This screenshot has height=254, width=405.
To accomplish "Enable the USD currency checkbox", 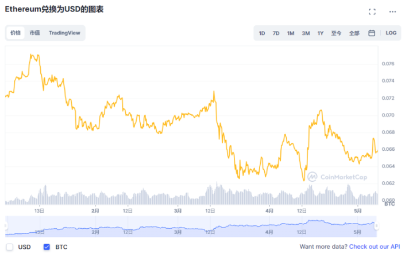I will point(10,247).
